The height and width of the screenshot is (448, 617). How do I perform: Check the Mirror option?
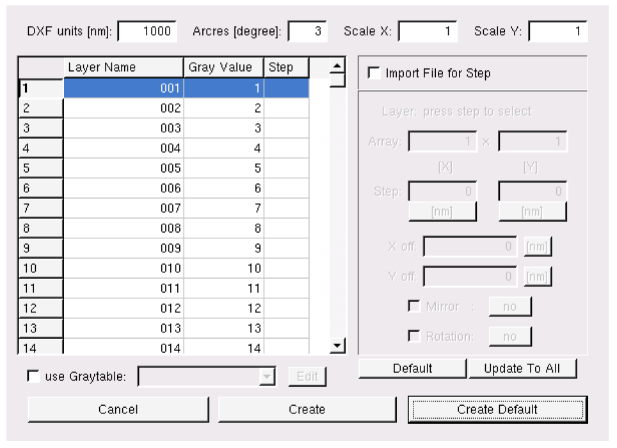point(414,306)
